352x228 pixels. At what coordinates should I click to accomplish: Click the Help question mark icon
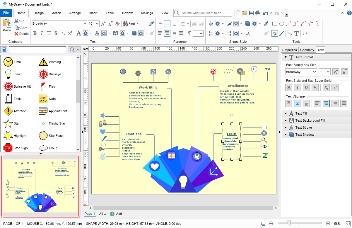[x=349, y=13]
